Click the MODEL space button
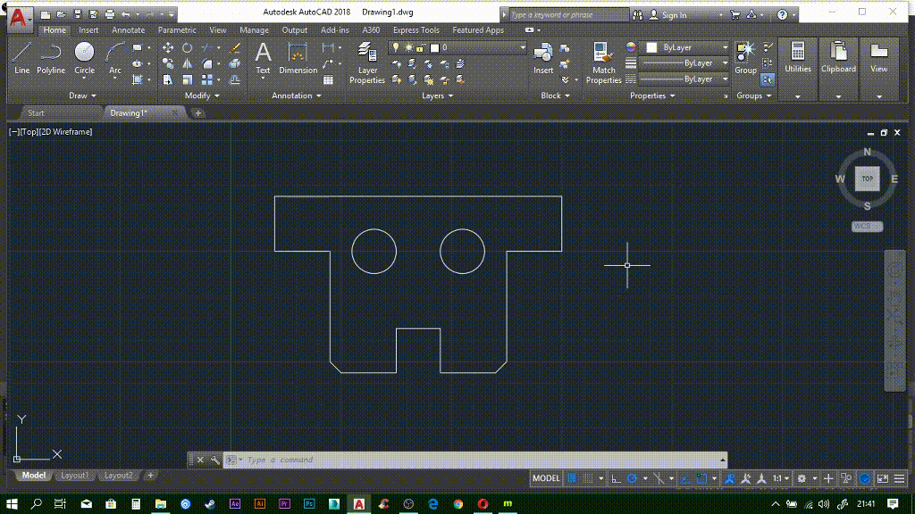The image size is (915, 514). 546,478
